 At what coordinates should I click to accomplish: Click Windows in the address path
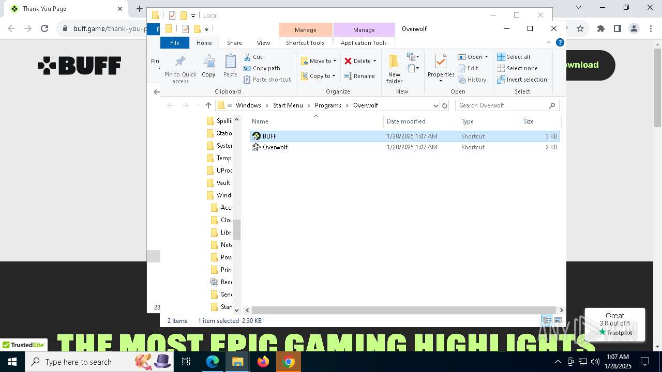point(248,105)
